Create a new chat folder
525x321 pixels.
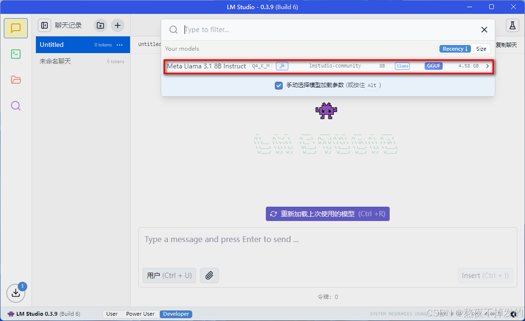(100, 25)
